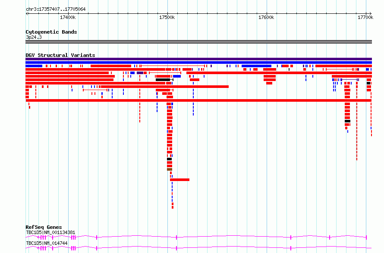Select the topmost full-width purple variant bar

click(198, 59)
